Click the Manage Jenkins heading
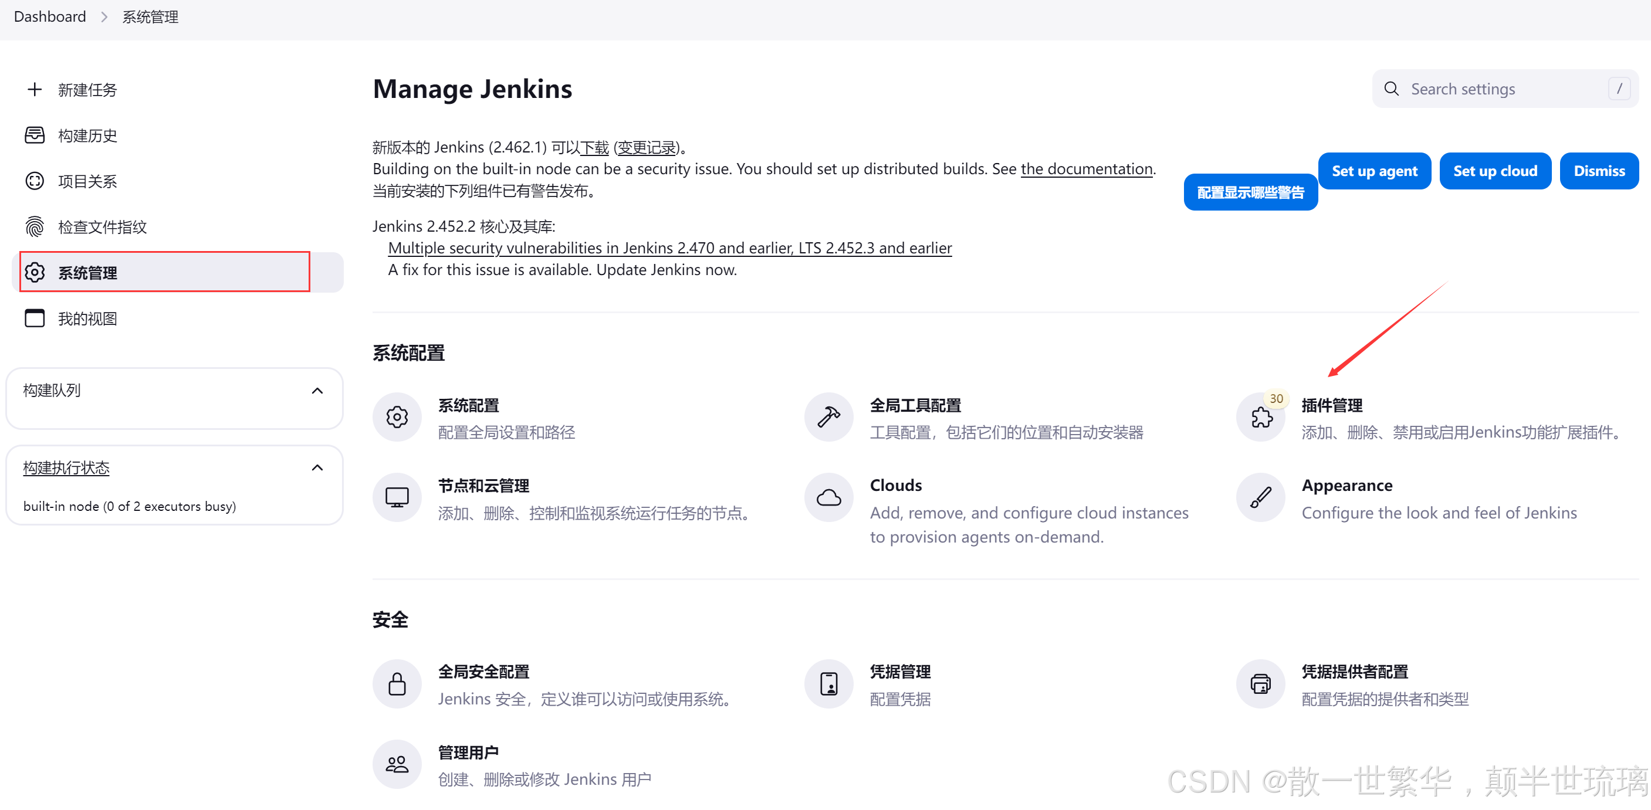The height and width of the screenshot is (810, 1651). point(472,89)
